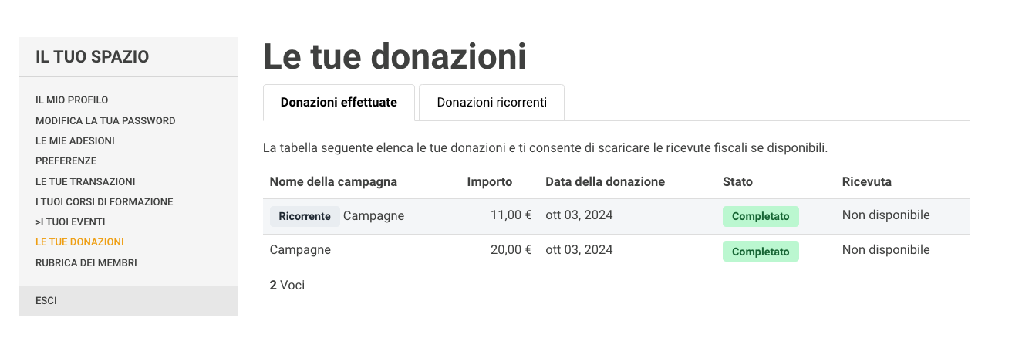The height and width of the screenshot is (345, 1012).
Task: Click the Ricevuta column header
Action: coord(867,182)
